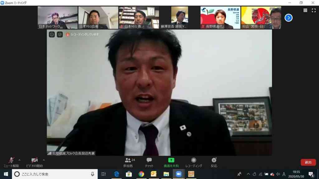This screenshot has width=319, height=179.
Task: Launch Microsoft Edge from the taskbar
Action: point(117,174)
